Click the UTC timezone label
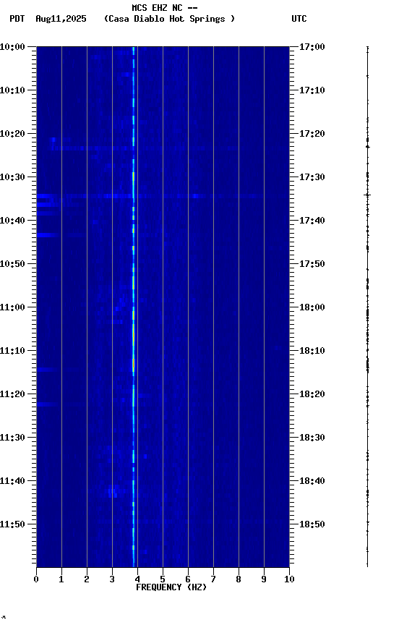Screen dimensions: 399x625 299,19
